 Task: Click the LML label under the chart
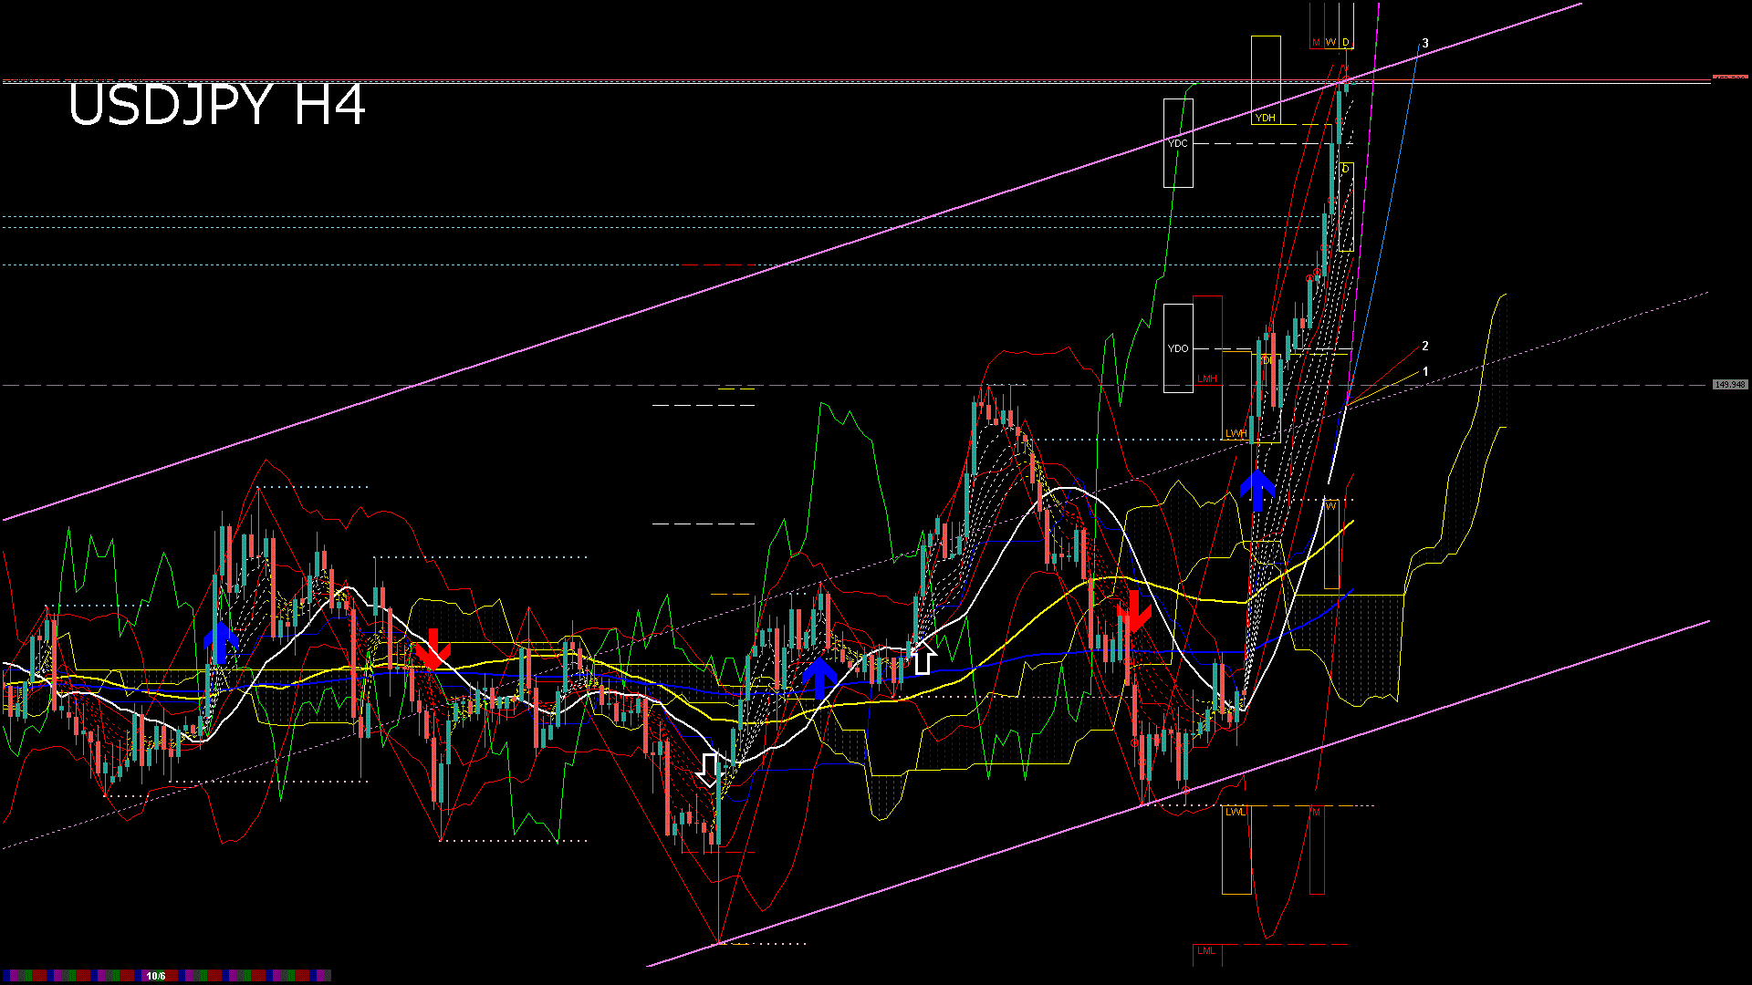(x=1206, y=950)
